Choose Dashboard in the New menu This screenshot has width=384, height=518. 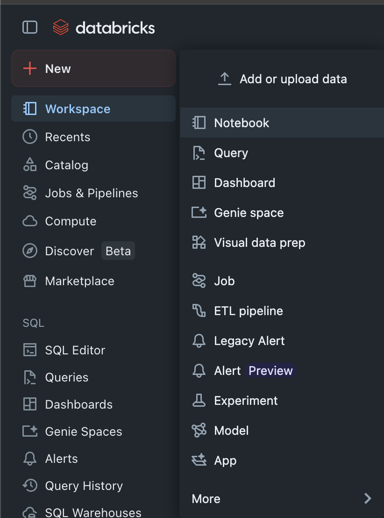[282, 182]
